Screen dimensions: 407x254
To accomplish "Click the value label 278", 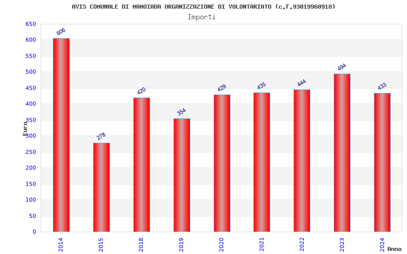I will [101, 136].
